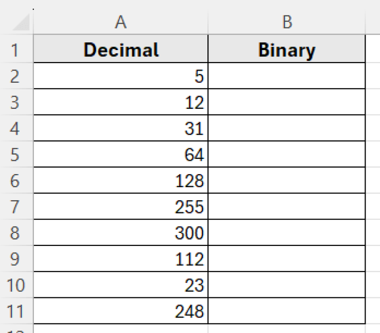The image size is (380, 333).
Task: Select the cell containing 31
Action: tap(121, 128)
